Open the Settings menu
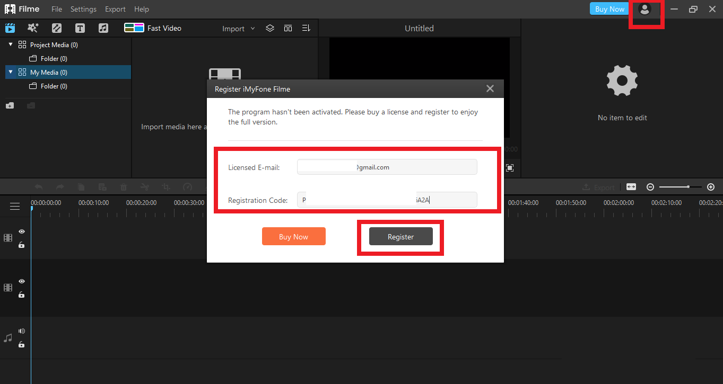This screenshot has width=723, height=384. coord(83,9)
